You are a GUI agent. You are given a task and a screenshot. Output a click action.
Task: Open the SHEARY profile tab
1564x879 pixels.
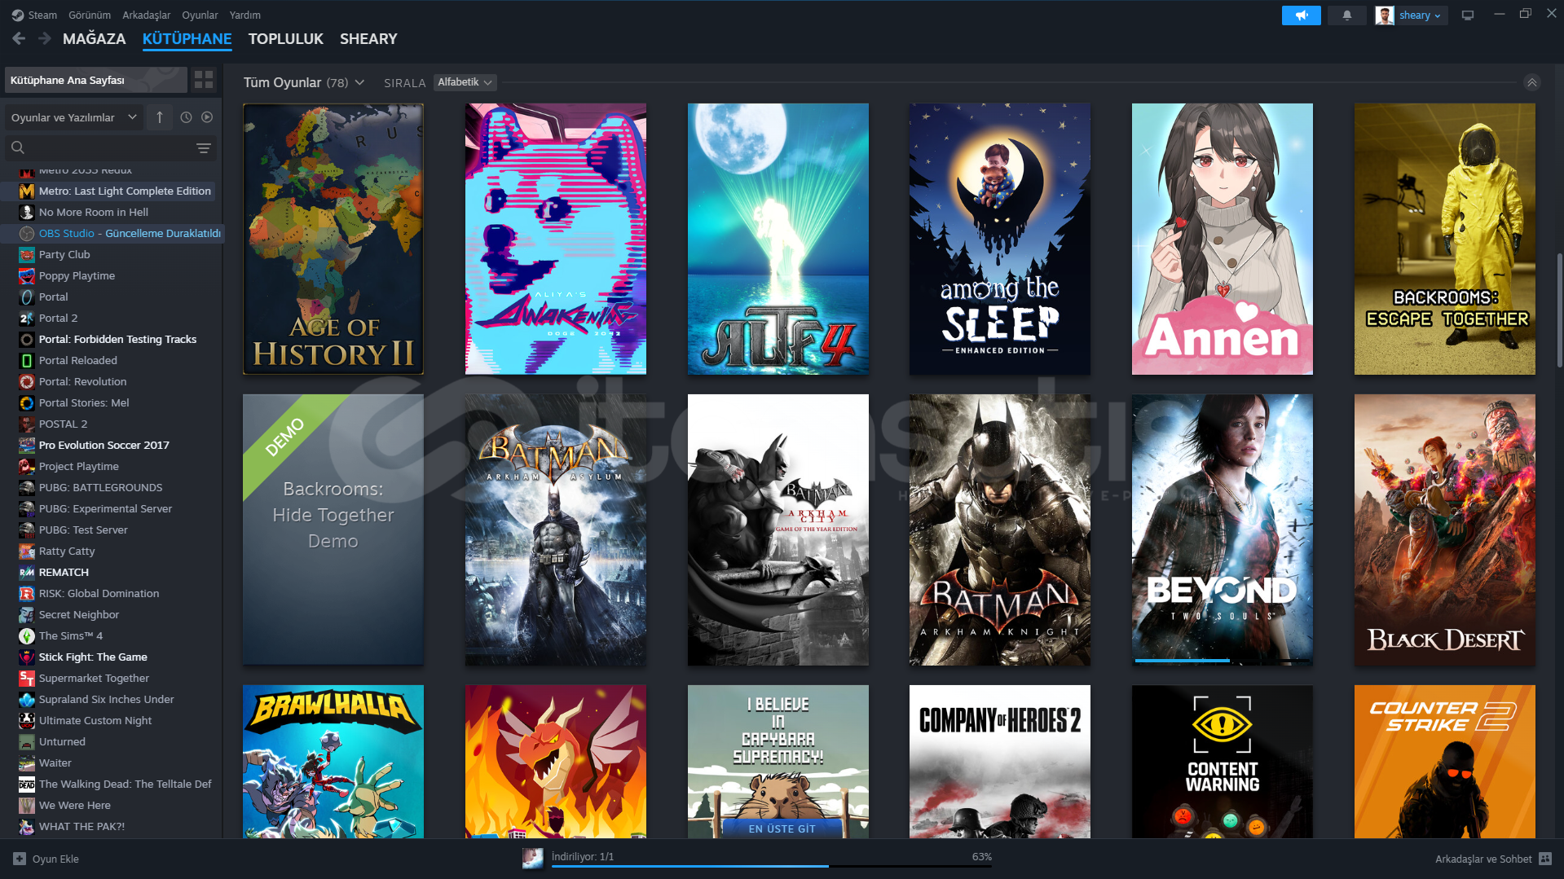(x=368, y=38)
